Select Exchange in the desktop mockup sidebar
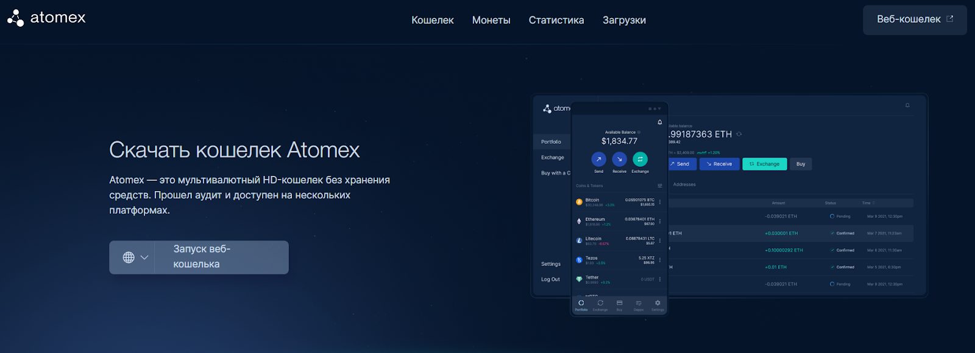 [553, 158]
